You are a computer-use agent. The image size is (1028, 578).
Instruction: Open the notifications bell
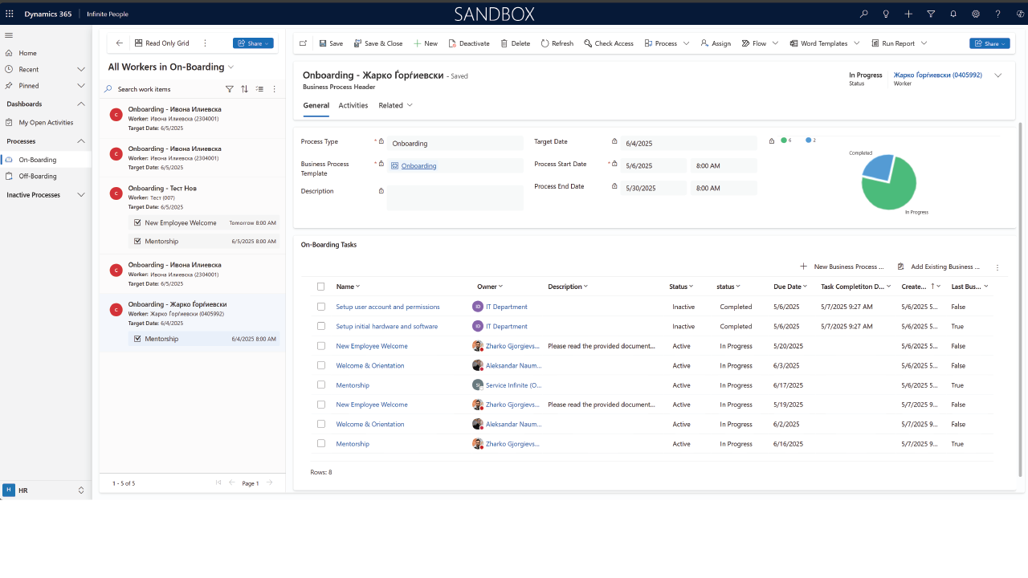tap(953, 14)
